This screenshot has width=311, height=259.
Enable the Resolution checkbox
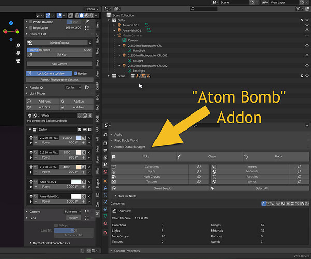pyautogui.click(x=31, y=28)
